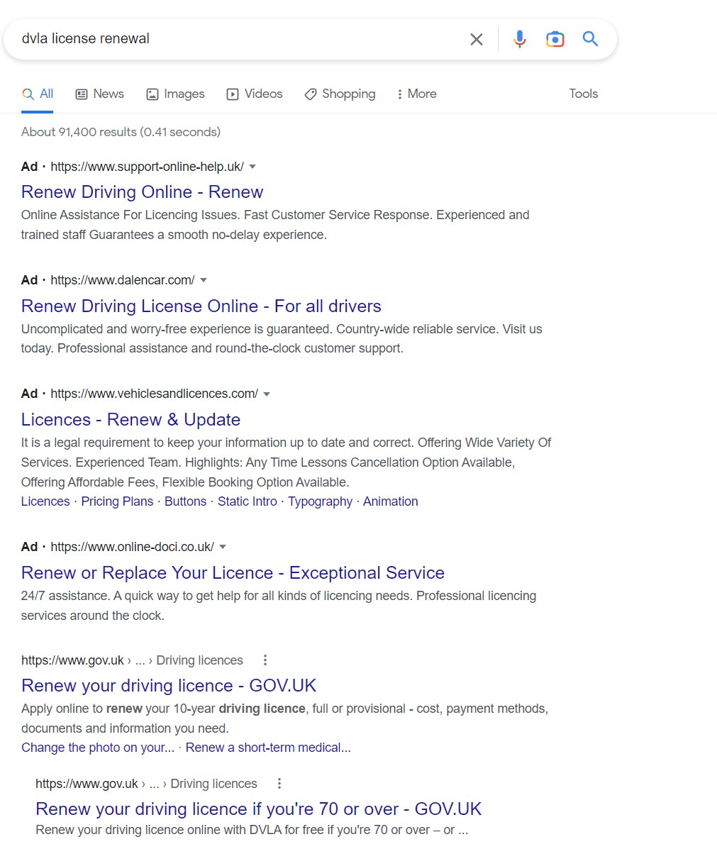Select the All results tab

tap(38, 94)
